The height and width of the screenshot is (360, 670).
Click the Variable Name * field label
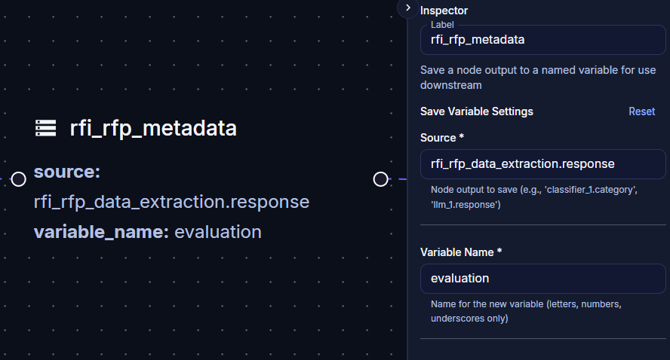[x=460, y=252]
